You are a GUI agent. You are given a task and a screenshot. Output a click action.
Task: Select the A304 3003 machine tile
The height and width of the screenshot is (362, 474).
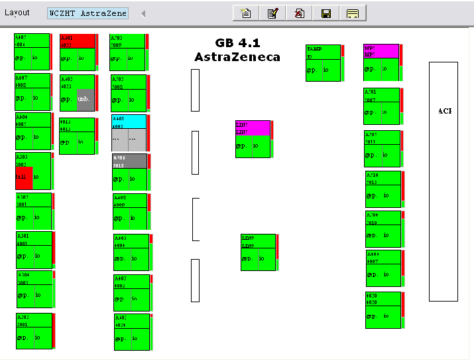click(x=34, y=290)
